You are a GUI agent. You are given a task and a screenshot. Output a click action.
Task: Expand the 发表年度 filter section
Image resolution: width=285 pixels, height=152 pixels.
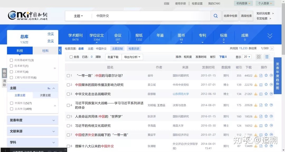click(32, 120)
